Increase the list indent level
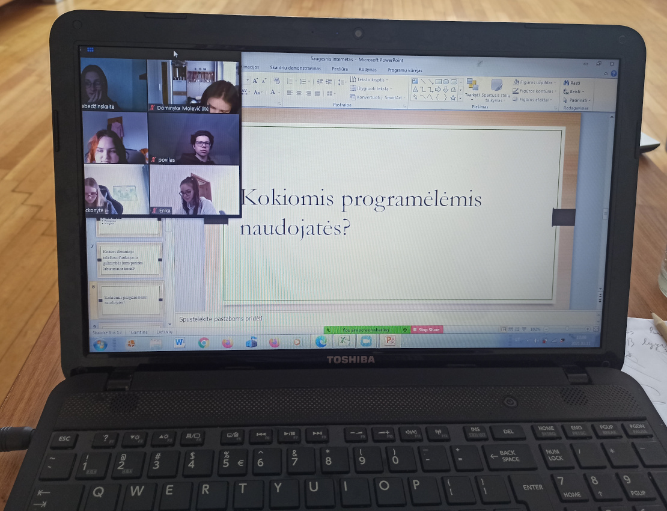667x511 pixels. point(329,82)
